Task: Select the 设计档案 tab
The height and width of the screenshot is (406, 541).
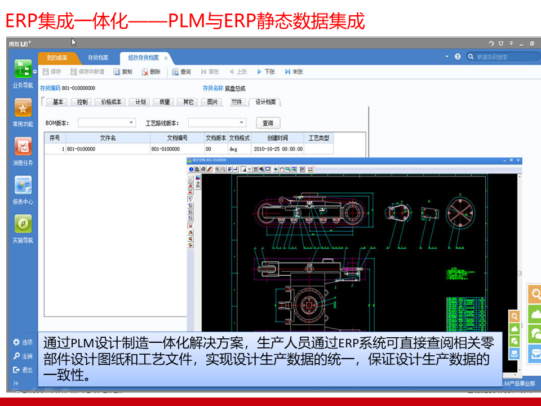Action: click(265, 102)
